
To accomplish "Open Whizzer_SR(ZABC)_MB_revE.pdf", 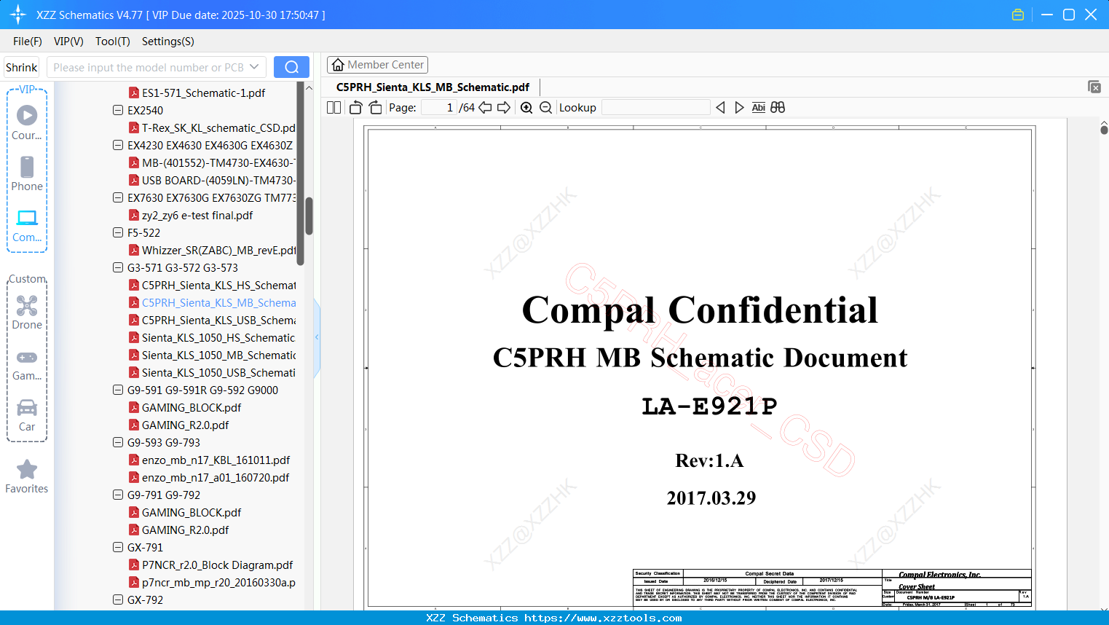I will 212,251.
